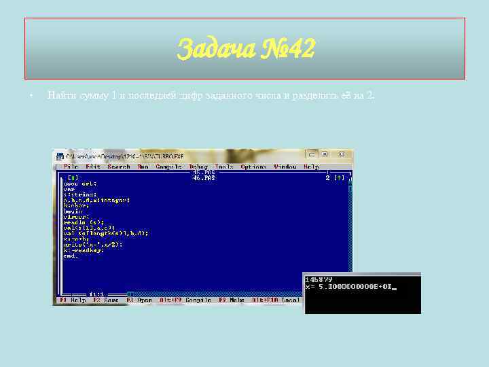Open the Tools menu
Screen dimensions: 489x367
click(224, 167)
